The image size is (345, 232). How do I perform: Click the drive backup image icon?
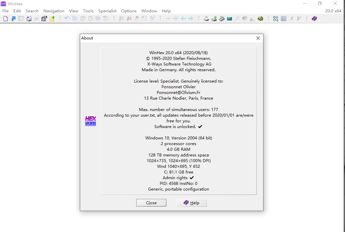pyautogui.click(x=29, y=19)
